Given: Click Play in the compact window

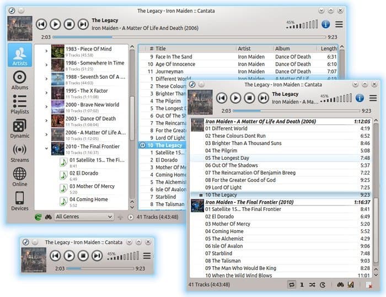Looking at the screenshot, I should pyautogui.click(x=235, y=98).
